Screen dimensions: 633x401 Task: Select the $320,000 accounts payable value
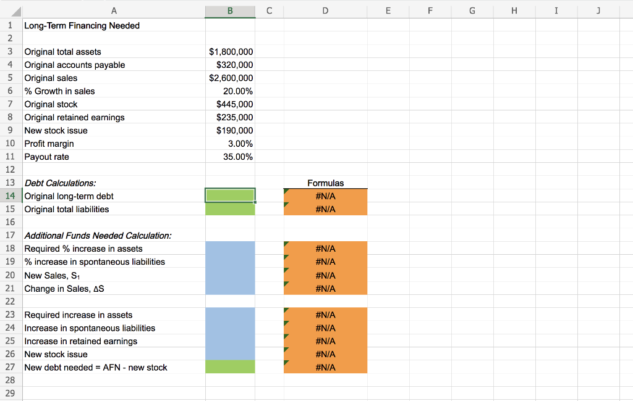(230, 65)
